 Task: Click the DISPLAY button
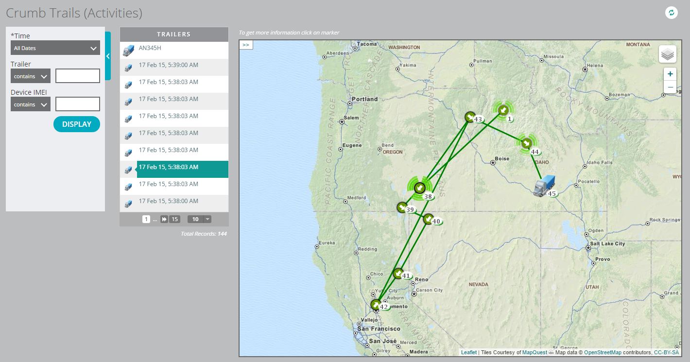click(76, 124)
